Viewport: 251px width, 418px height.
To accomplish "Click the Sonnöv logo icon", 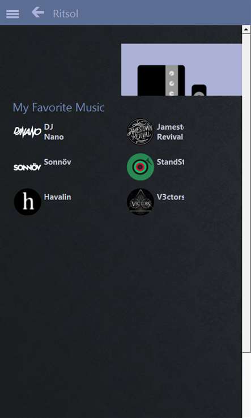I will tap(27, 167).
